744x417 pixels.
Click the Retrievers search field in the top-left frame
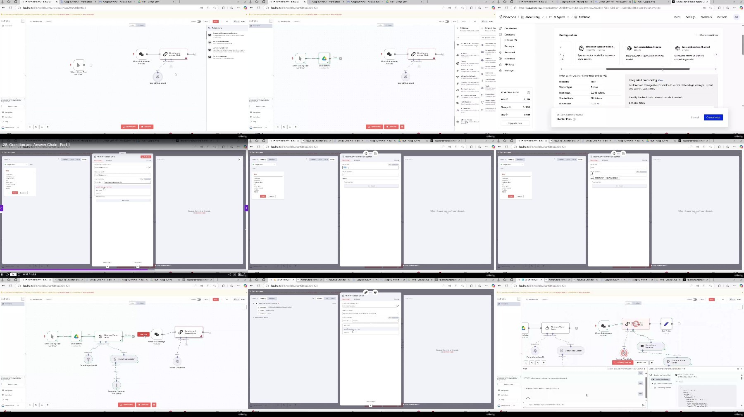coord(228,28)
